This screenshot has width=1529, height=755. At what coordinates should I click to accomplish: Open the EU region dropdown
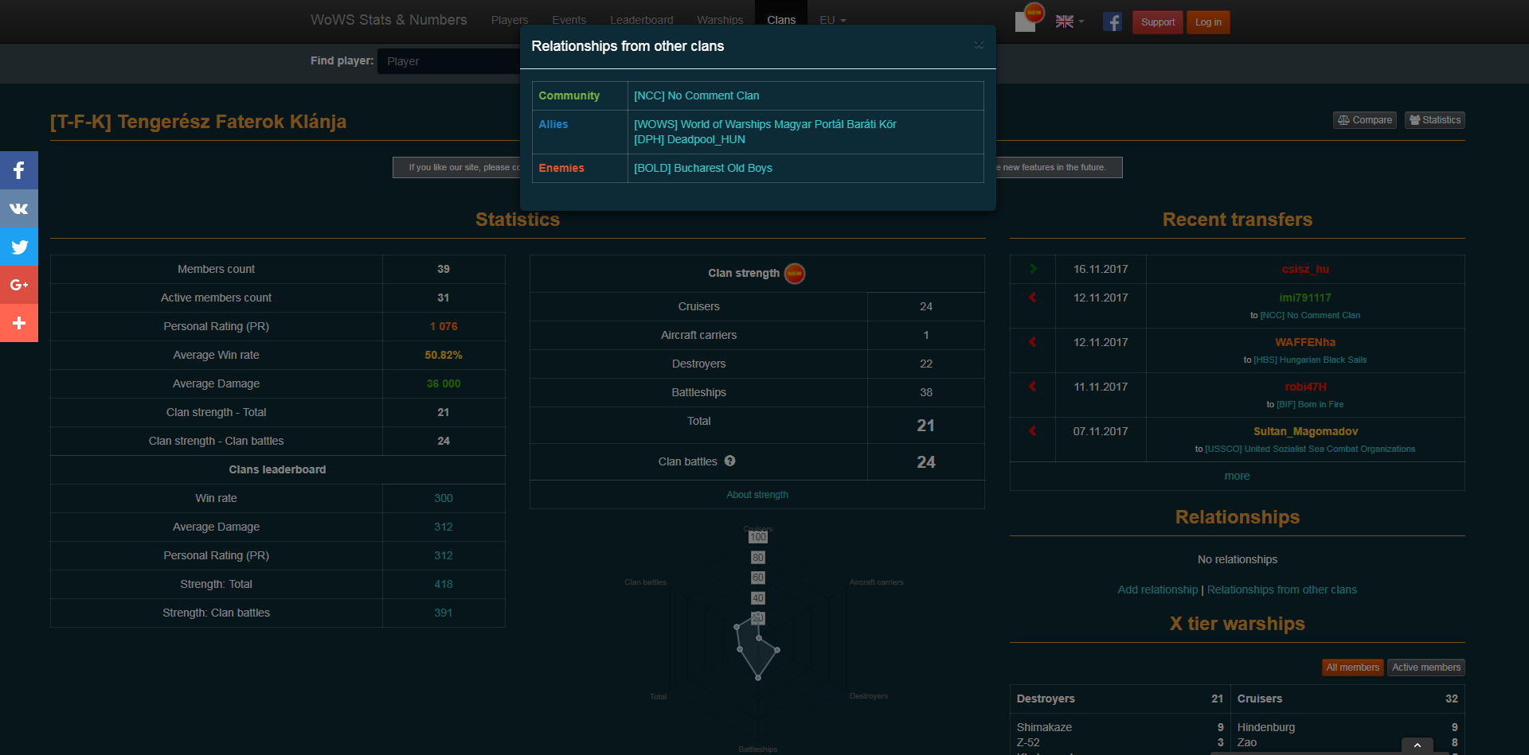click(x=832, y=20)
